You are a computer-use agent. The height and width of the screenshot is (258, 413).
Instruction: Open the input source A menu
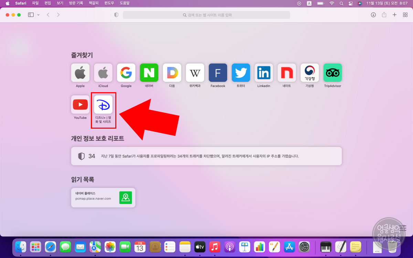[x=309, y=3]
